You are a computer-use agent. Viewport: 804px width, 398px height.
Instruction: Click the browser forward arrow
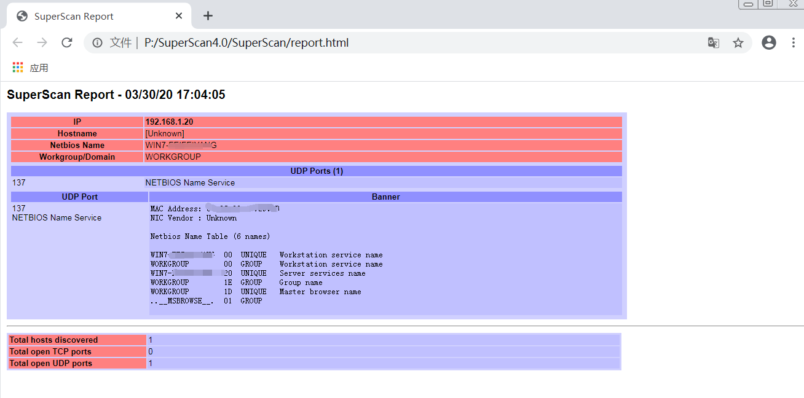tap(42, 42)
